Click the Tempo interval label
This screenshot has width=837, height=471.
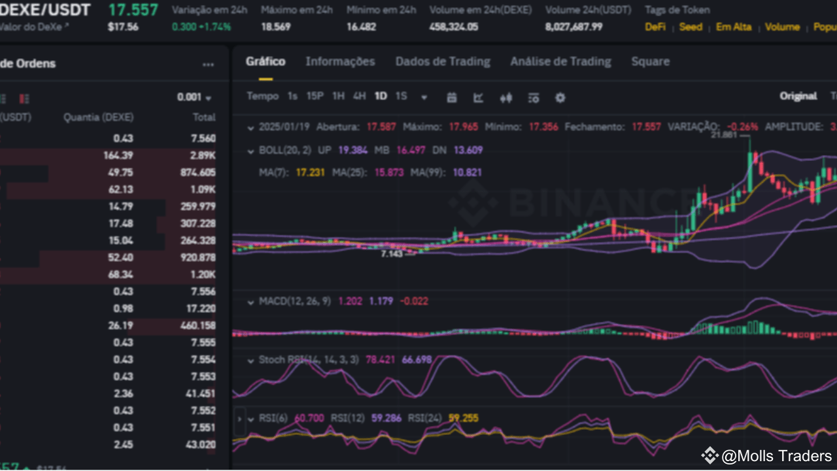click(262, 96)
